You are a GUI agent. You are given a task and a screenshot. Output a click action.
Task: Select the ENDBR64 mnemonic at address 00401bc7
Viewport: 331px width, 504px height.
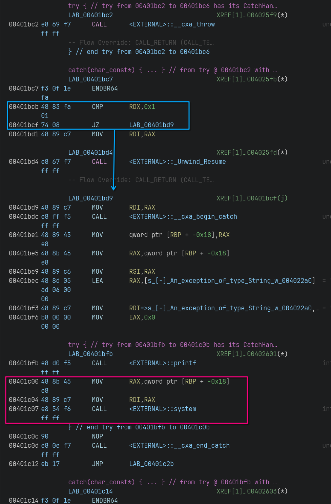[105, 89]
